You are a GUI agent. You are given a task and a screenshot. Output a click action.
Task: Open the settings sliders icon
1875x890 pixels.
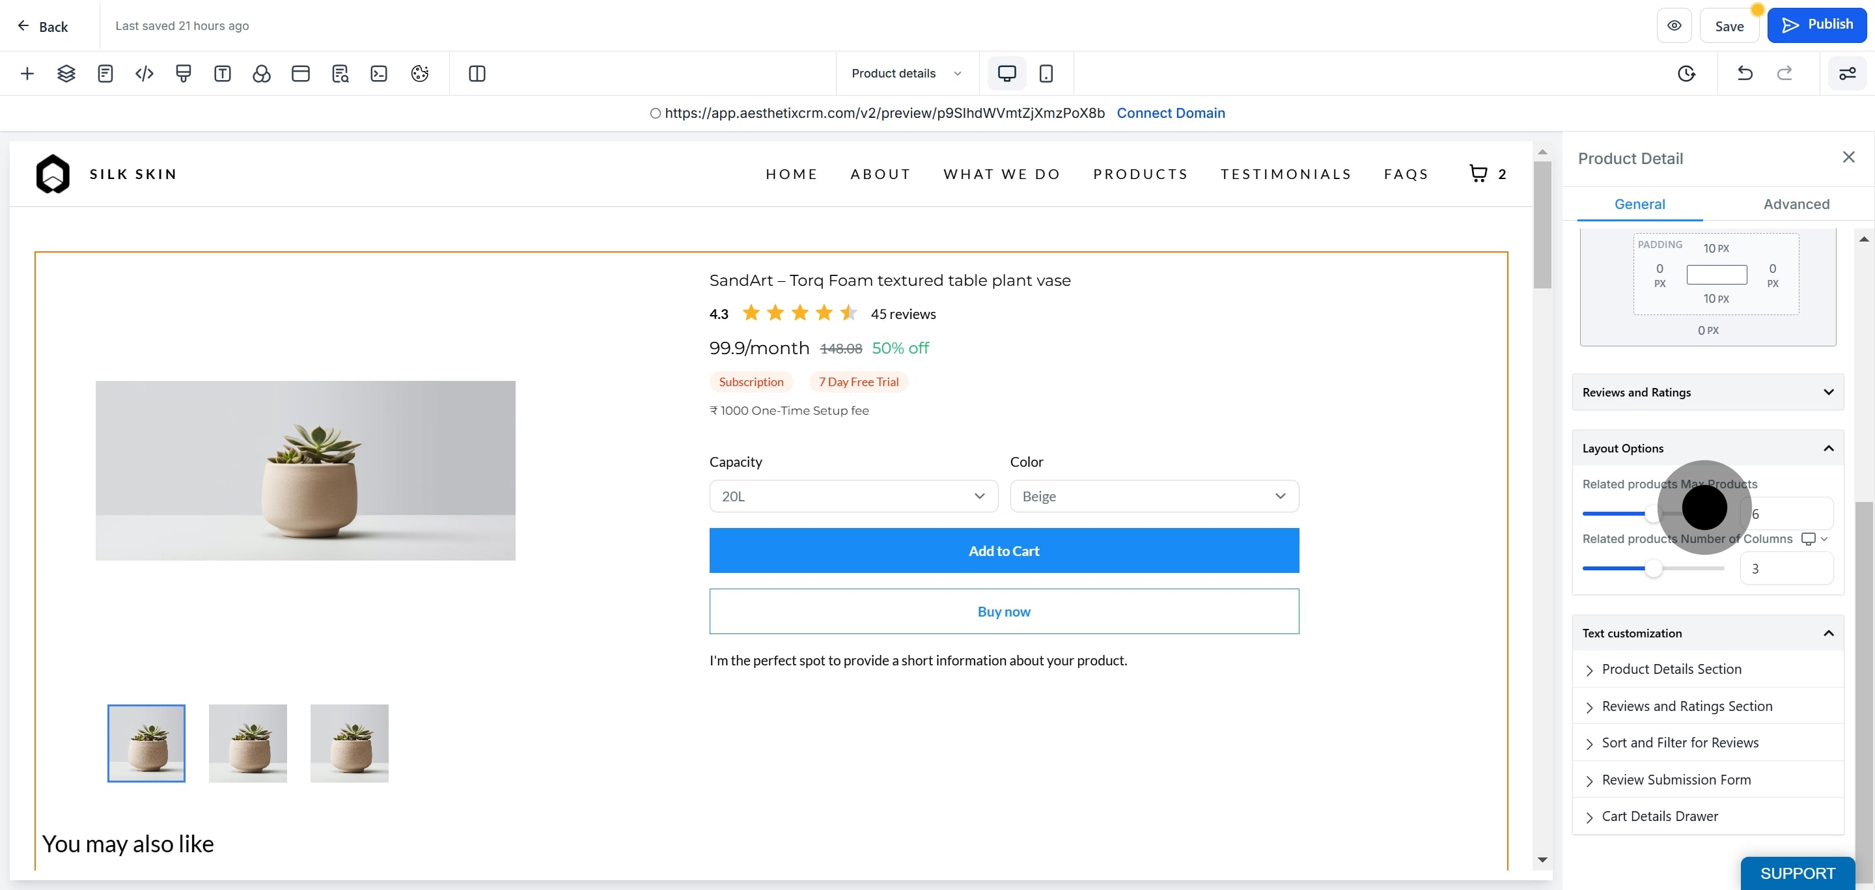pyautogui.click(x=1848, y=74)
